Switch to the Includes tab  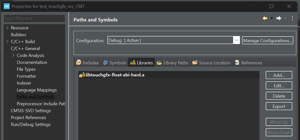coord(88,63)
